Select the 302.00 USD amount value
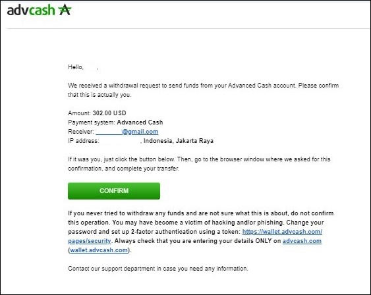Viewport: 371px width, 295px height. pyautogui.click(x=109, y=113)
